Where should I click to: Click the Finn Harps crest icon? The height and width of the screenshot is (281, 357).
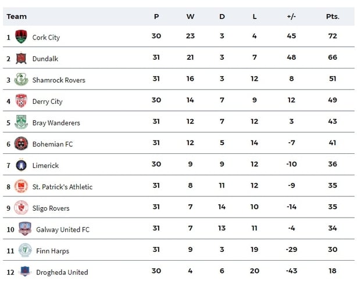[x=25, y=250]
